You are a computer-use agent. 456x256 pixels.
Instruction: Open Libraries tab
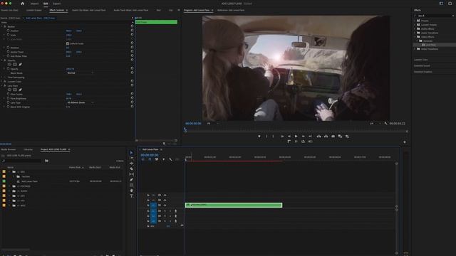(x=28, y=149)
